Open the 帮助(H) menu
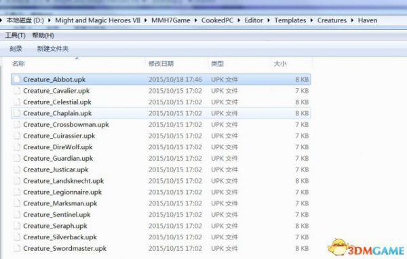The image size is (407, 259). 43,35
